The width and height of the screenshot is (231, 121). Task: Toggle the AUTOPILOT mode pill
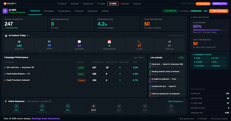[170, 11]
